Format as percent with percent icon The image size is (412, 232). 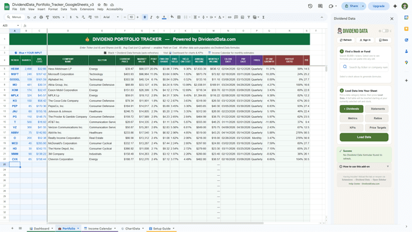point(77,17)
